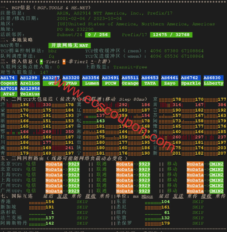Click the AS6461 badge above Zayo
This screenshot has width=227, height=232.
(170, 78)
